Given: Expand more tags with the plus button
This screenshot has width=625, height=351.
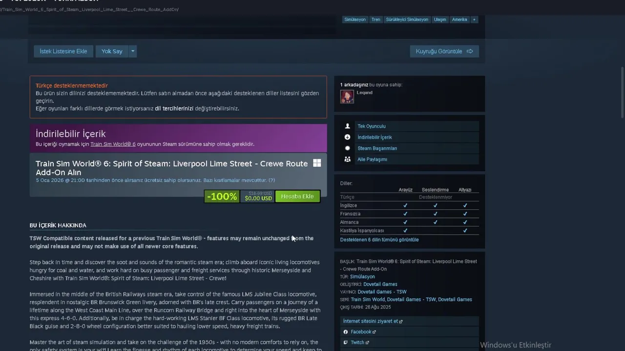Looking at the screenshot, I should (x=474, y=19).
